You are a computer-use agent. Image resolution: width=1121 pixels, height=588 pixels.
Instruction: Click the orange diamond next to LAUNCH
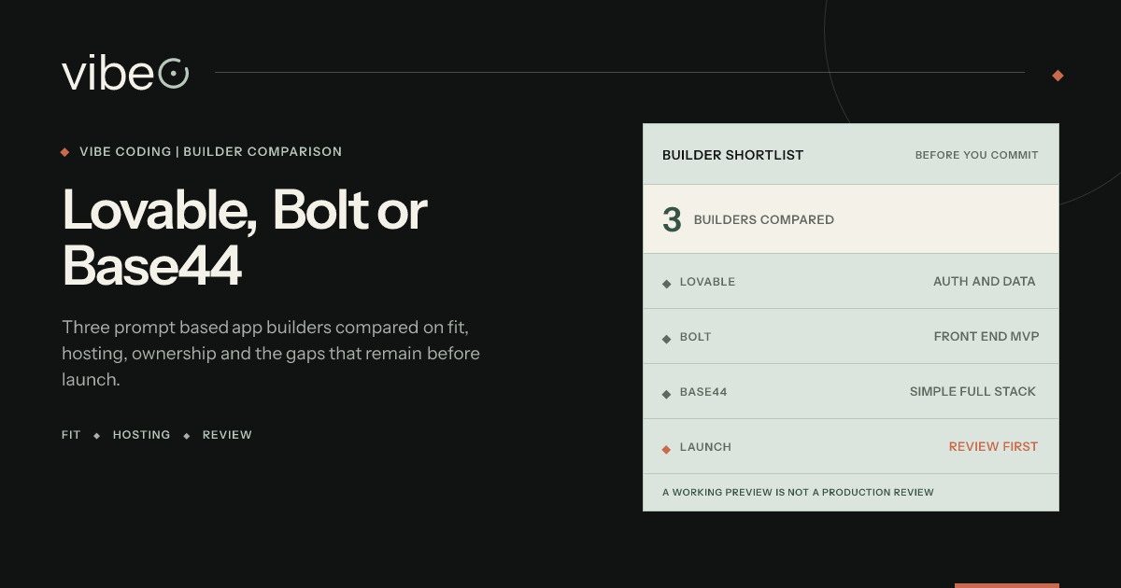pos(666,449)
